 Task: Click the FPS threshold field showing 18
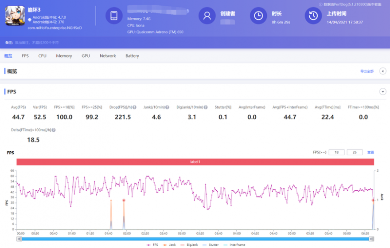click(x=337, y=153)
